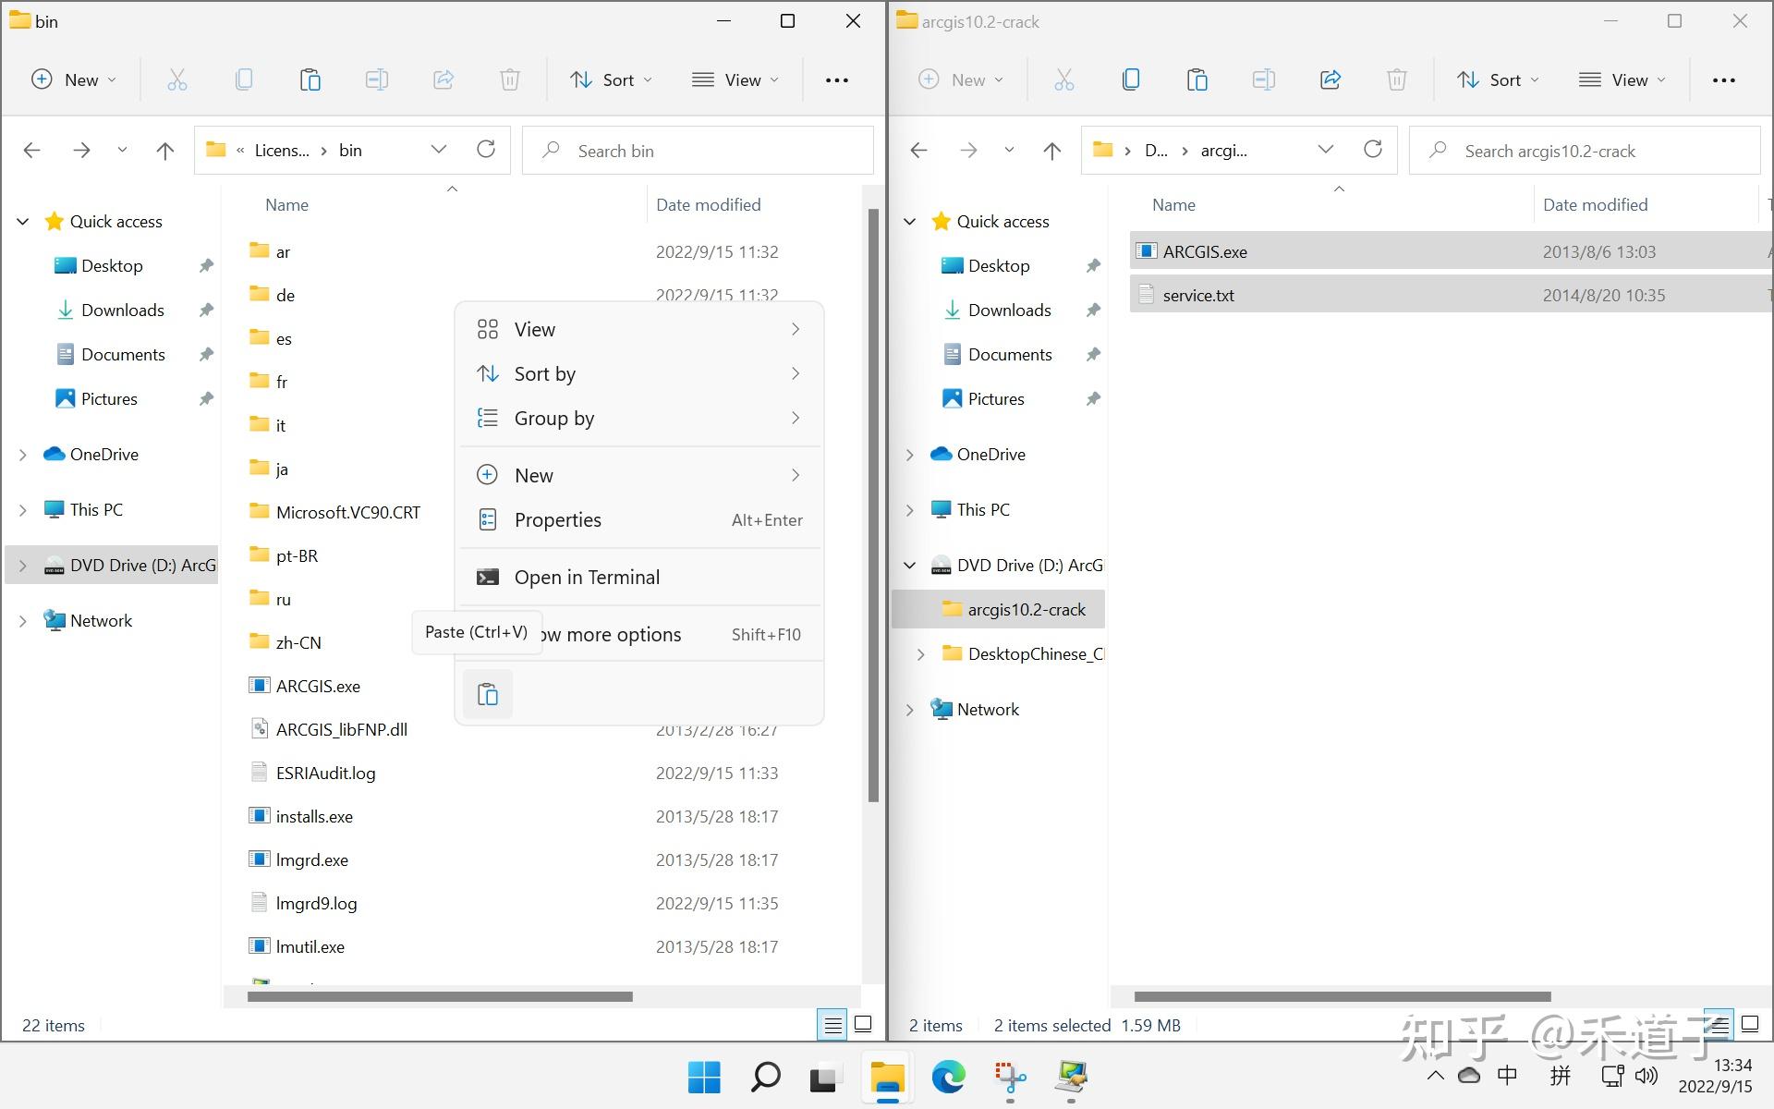Click Paste icon in the bin window toolbar
Image resolution: width=1774 pixels, height=1109 pixels.
310,80
